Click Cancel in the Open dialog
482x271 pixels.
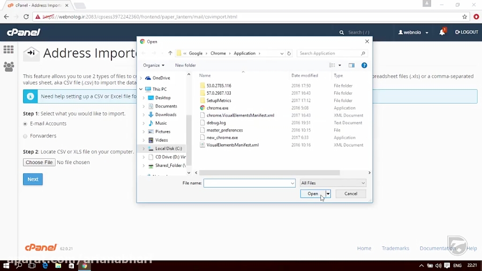(x=351, y=193)
